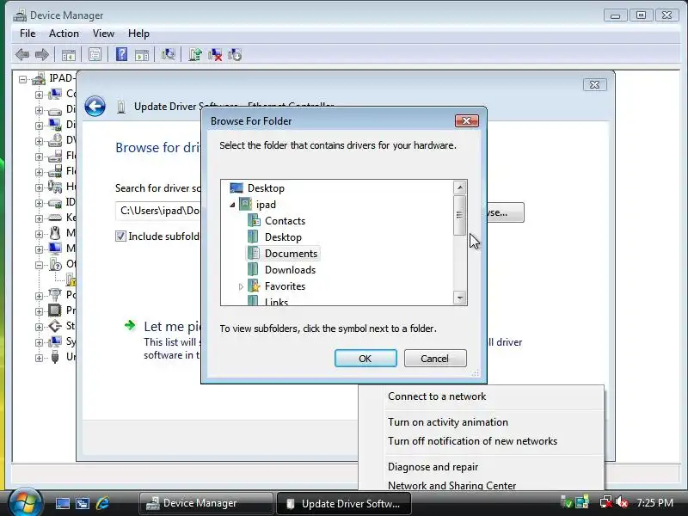Select the keyboard category icon in device tree
This screenshot has width=688, height=516.
tap(55, 218)
